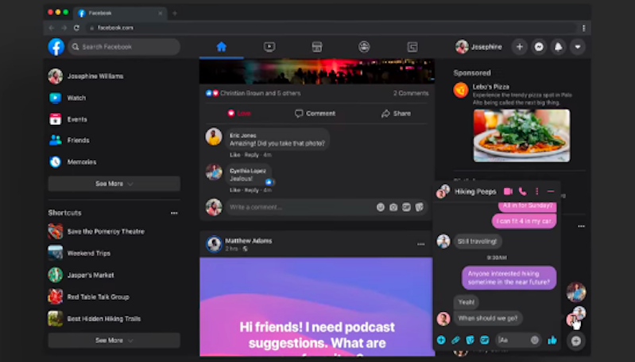Open Events in the left sidebar
The image size is (635, 362).
point(77,119)
